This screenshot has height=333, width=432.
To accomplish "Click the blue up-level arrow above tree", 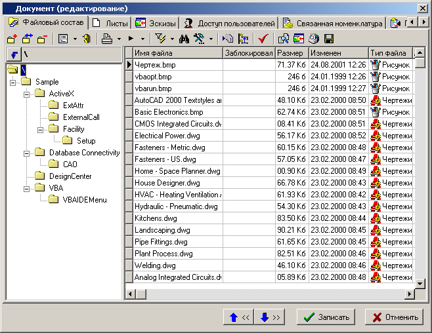I will (13, 54).
